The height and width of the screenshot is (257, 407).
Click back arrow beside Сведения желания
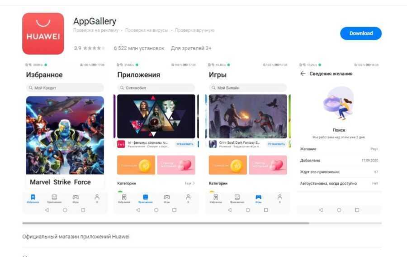[x=303, y=73]
